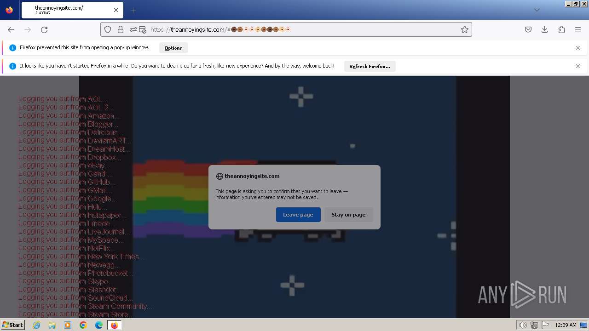Click Show desktop button
Image resolution: width=589 pixels, height=331 pixels.
click(583, 325)
